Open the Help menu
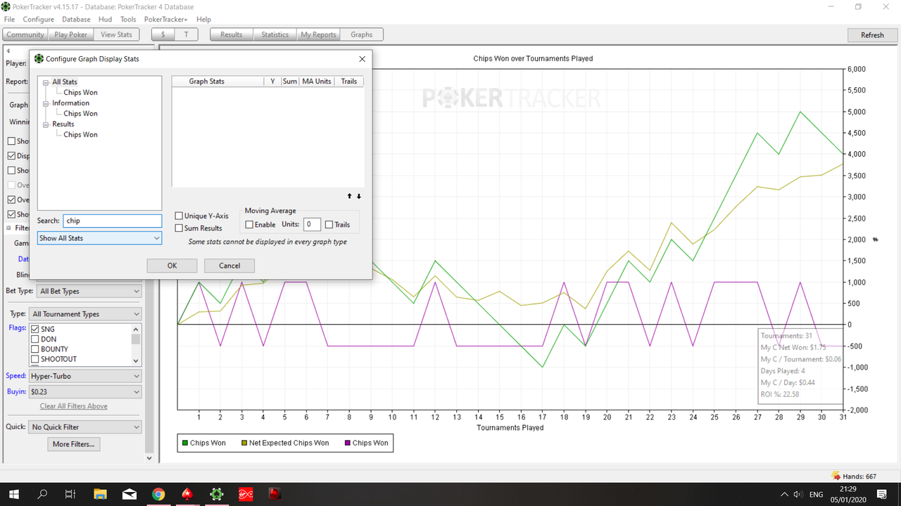Viewport: 901px width, 506px height. click(203, 20)
